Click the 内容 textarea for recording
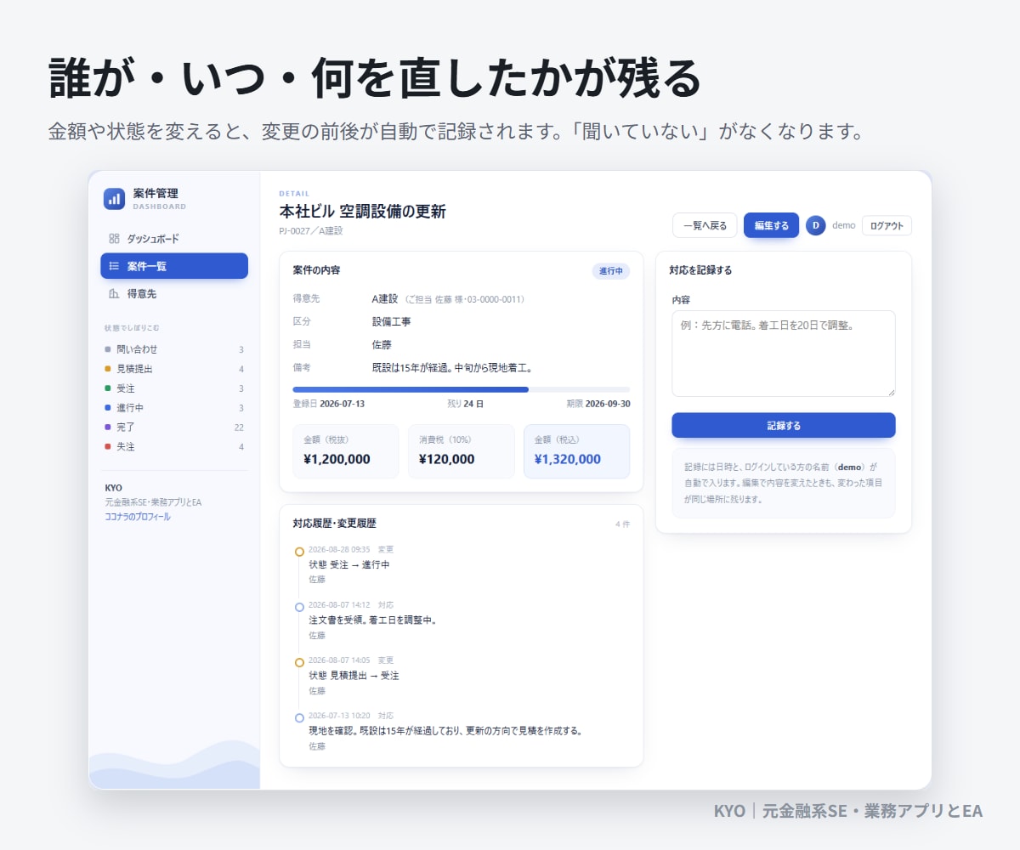 pyautogui.click(x=784, y=354)
